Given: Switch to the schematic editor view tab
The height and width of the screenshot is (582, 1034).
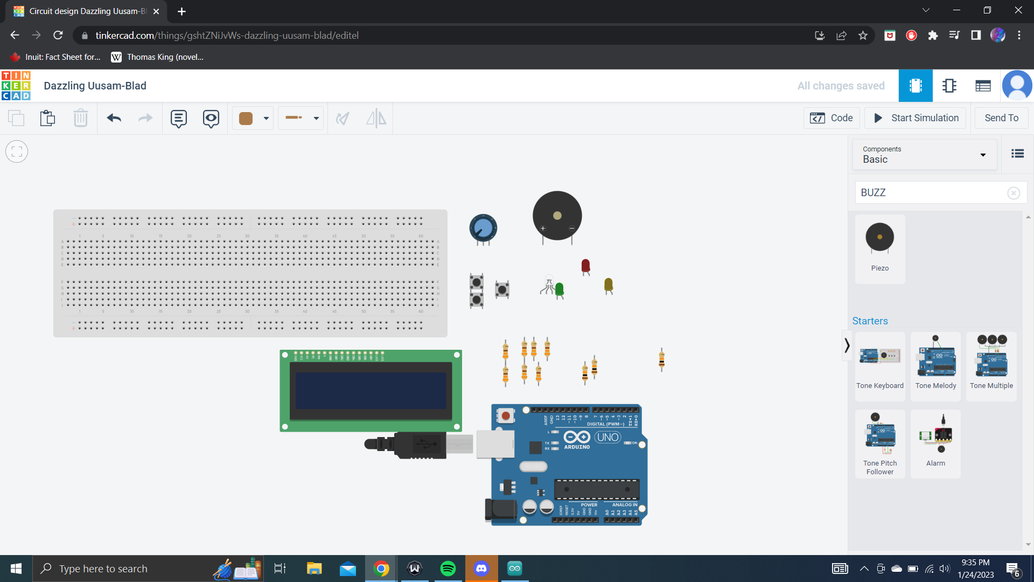Looking at the screenshot, I should click(x=949, y=85).
